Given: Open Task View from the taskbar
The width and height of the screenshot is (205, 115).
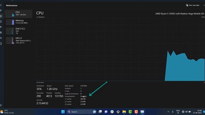Looking at the screenshot, I should click(100, 112).
